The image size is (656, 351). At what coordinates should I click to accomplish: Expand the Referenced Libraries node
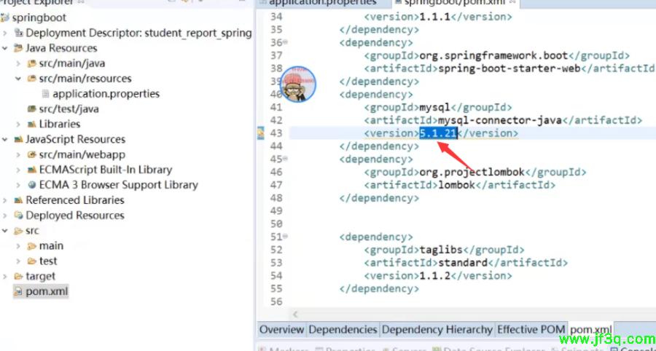(x=6, y=200)
